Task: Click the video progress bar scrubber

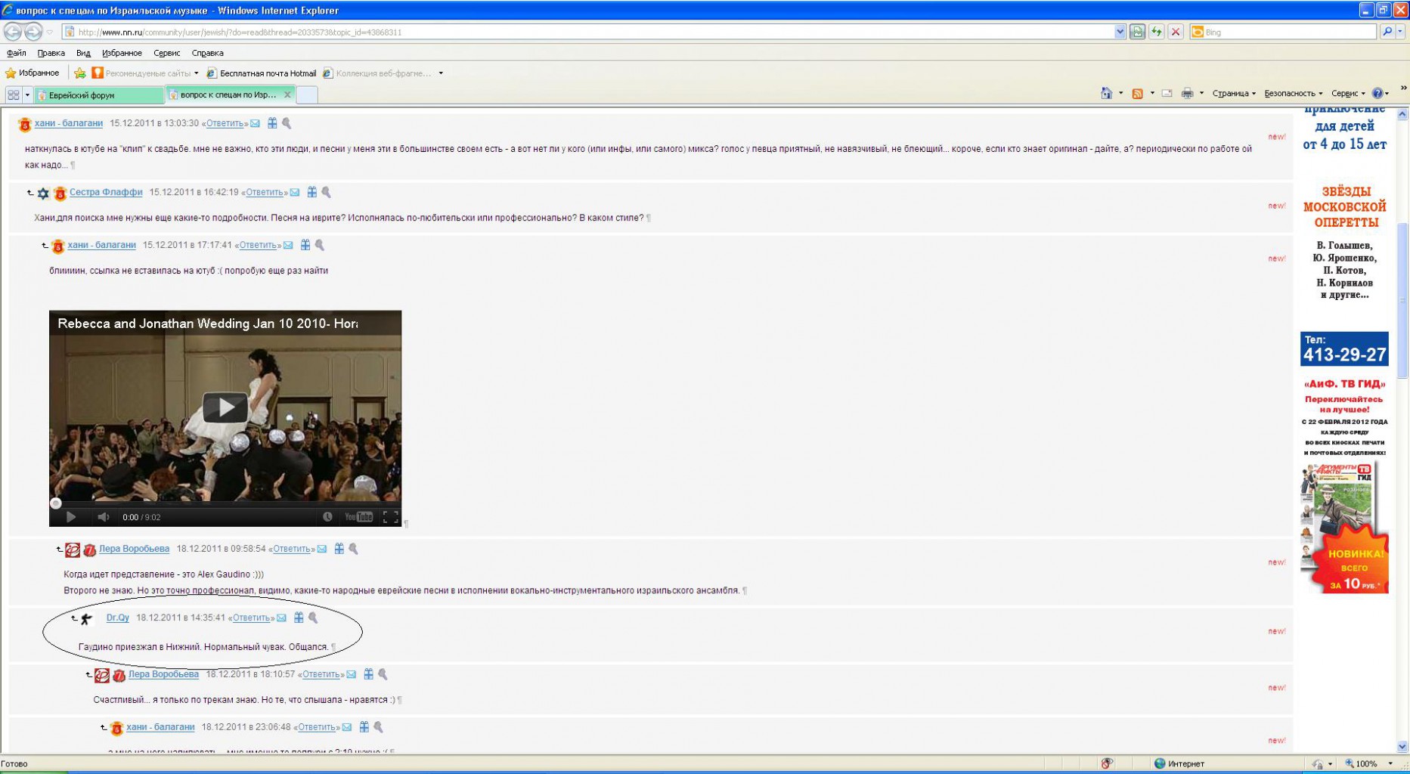Action: pos(55,503)
